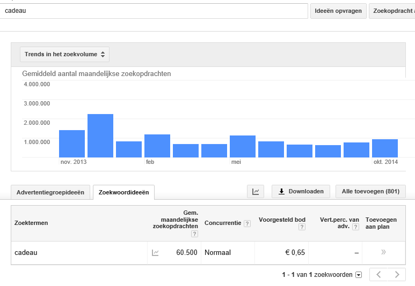Click help icon beside Vert.perc. van adv.

(x=356, y=227)
